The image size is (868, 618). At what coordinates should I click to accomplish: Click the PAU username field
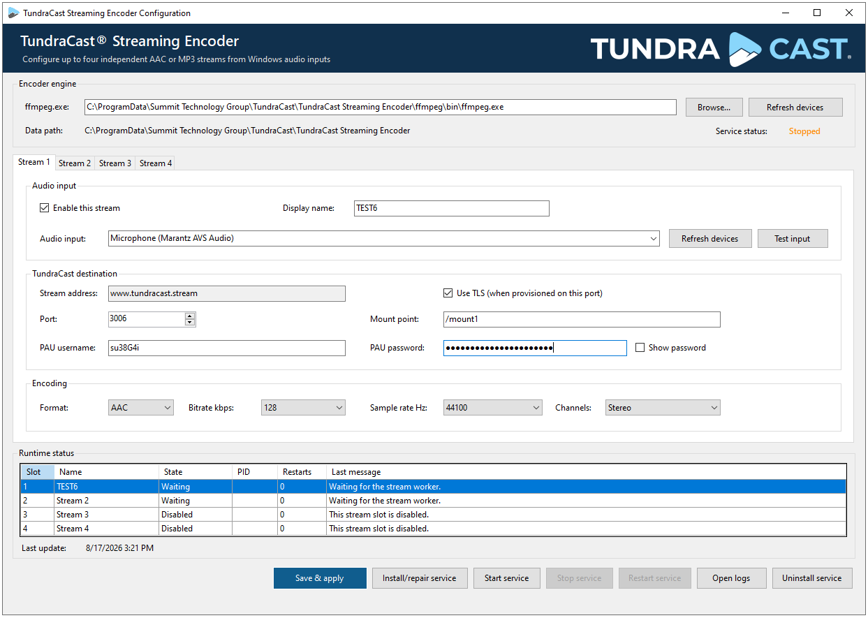[227, 348]
